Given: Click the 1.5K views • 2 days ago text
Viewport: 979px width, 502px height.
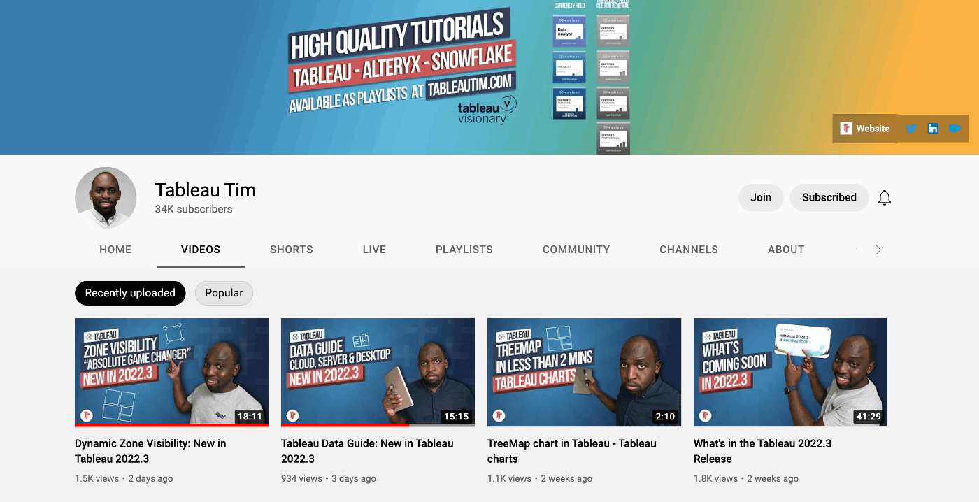Looking at the screenshot, I should pyautogui.click(x=124, y=479).
